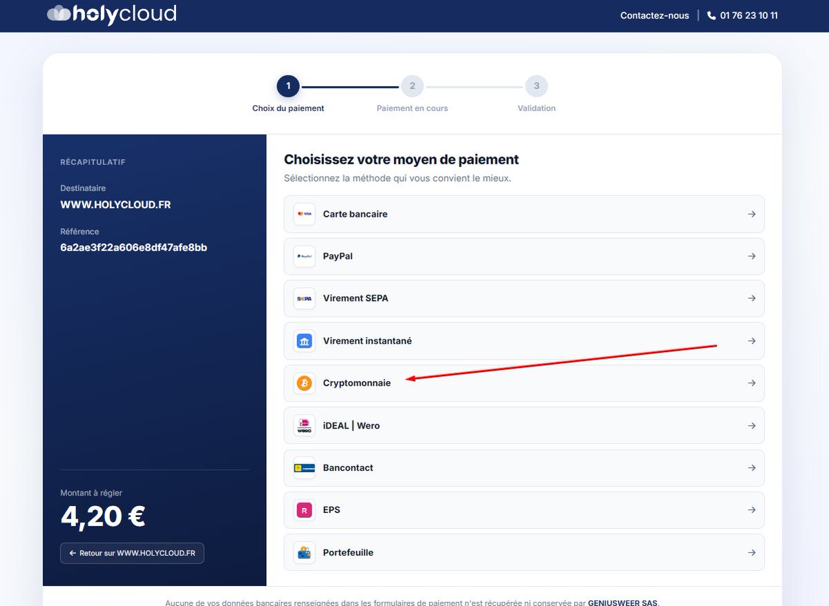Viewport: 829px width, 606px height.
Task: Click the Montant à régler label
Action: [91, 493]
